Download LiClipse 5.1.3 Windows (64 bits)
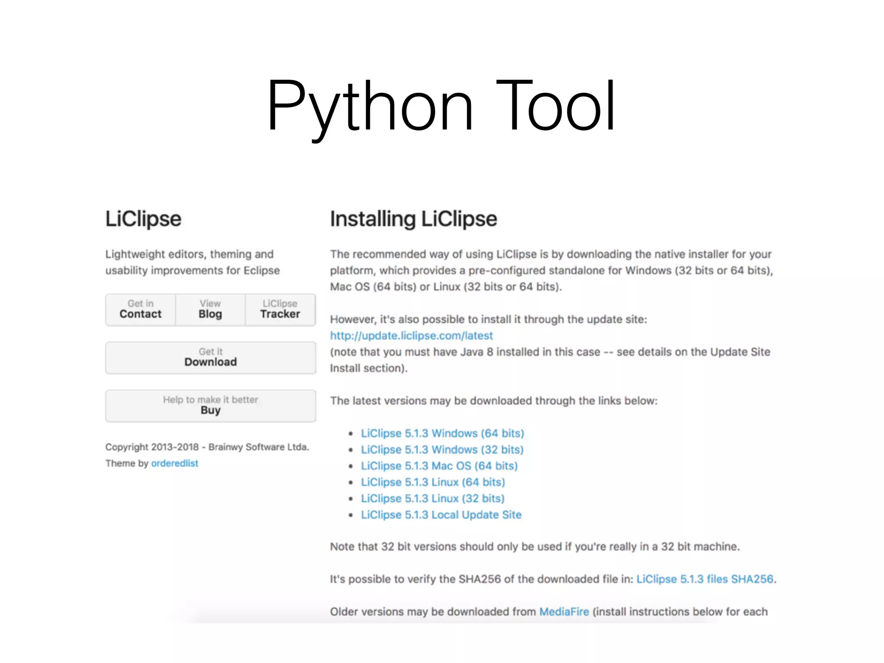 (442, 433)
